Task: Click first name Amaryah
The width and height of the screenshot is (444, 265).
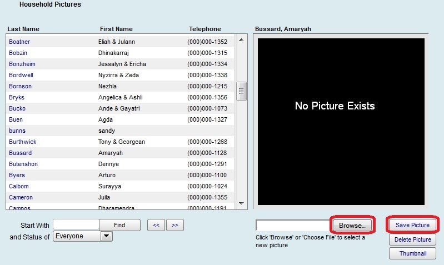Action: click(x=111, y=153)
